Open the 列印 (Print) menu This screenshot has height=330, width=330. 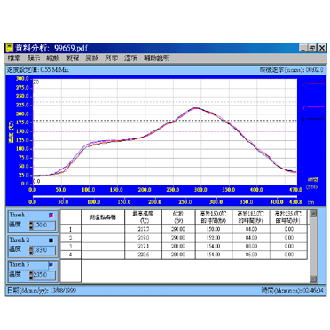coord(111,58)
